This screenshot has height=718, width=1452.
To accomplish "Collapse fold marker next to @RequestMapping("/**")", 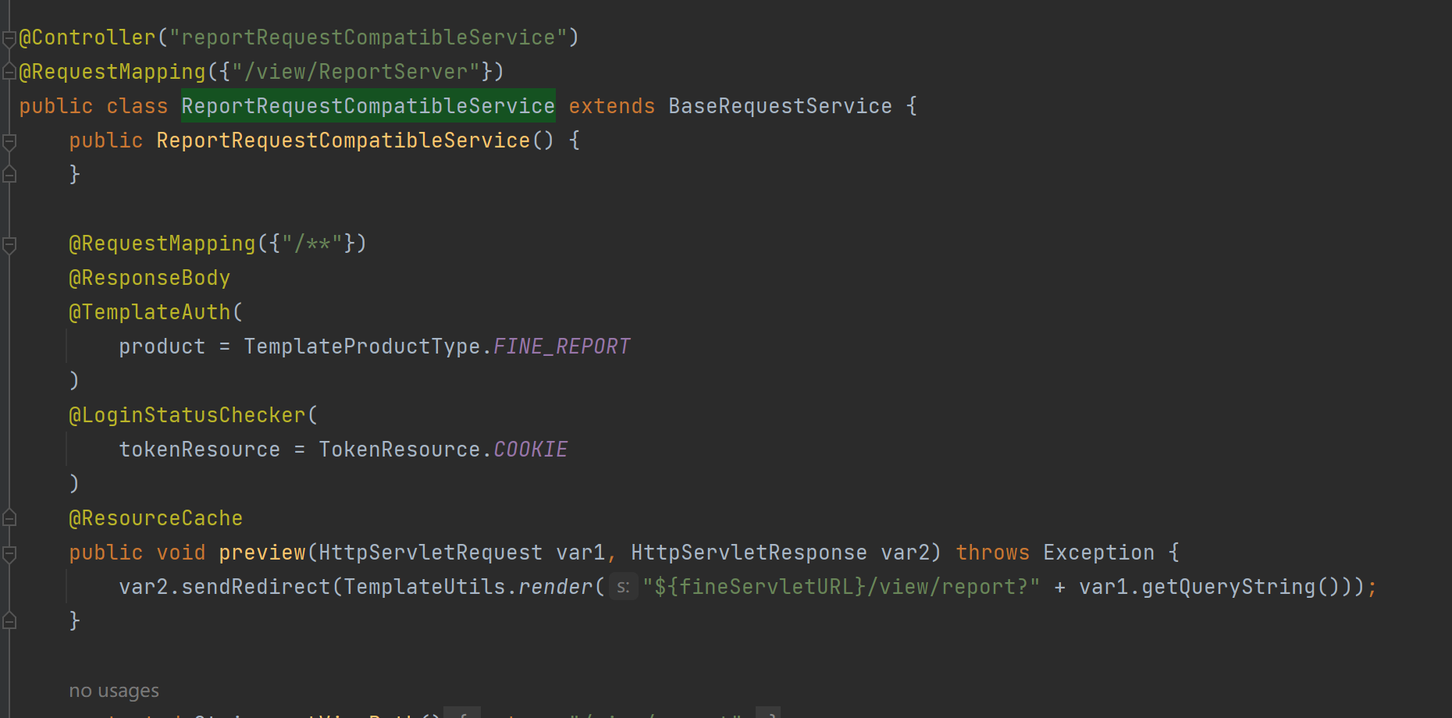I will point(9,244).
